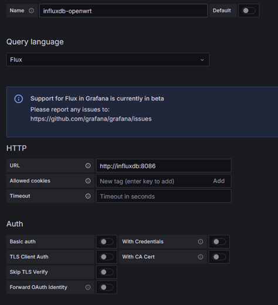
Task: Click the 'TLS Client Auth' label
Action: (29, 257)
